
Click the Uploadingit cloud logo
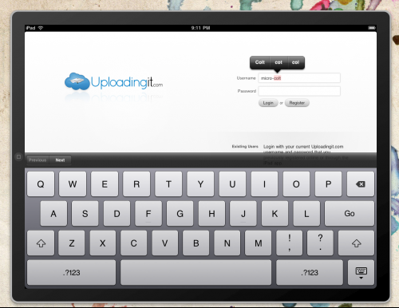click(77, 81)
